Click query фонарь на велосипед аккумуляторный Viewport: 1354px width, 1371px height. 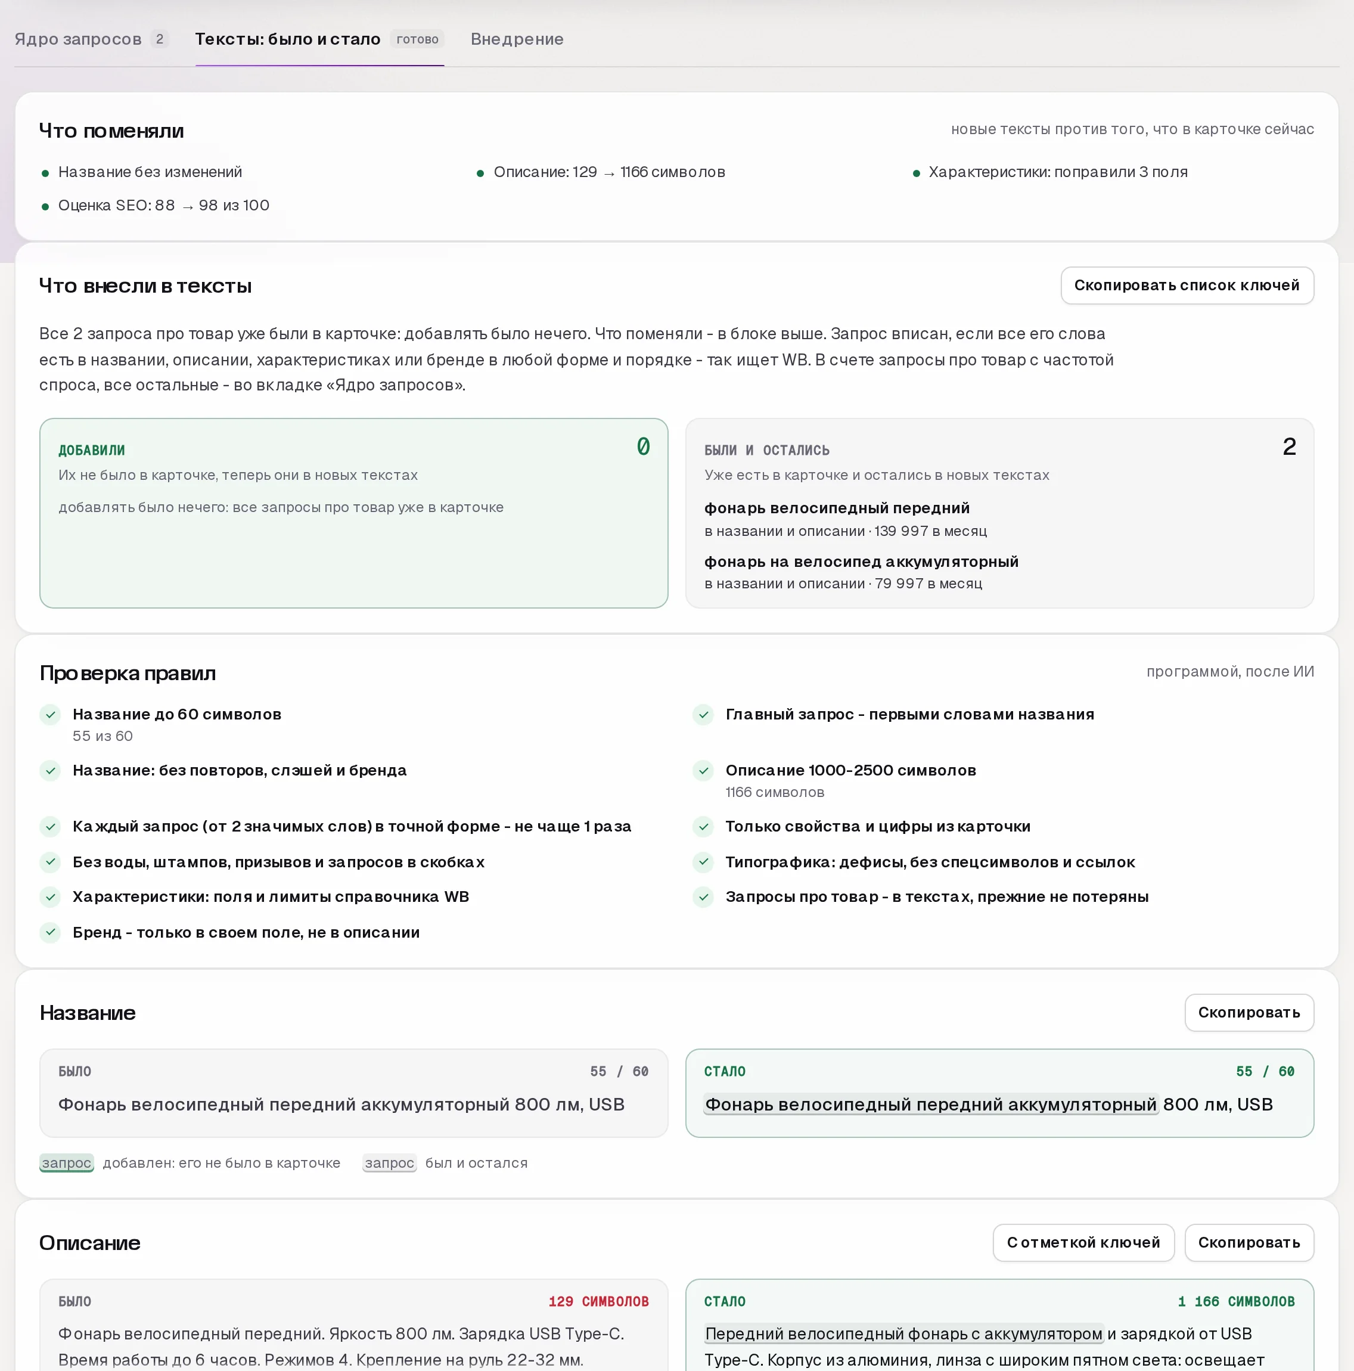click(861, 562)
